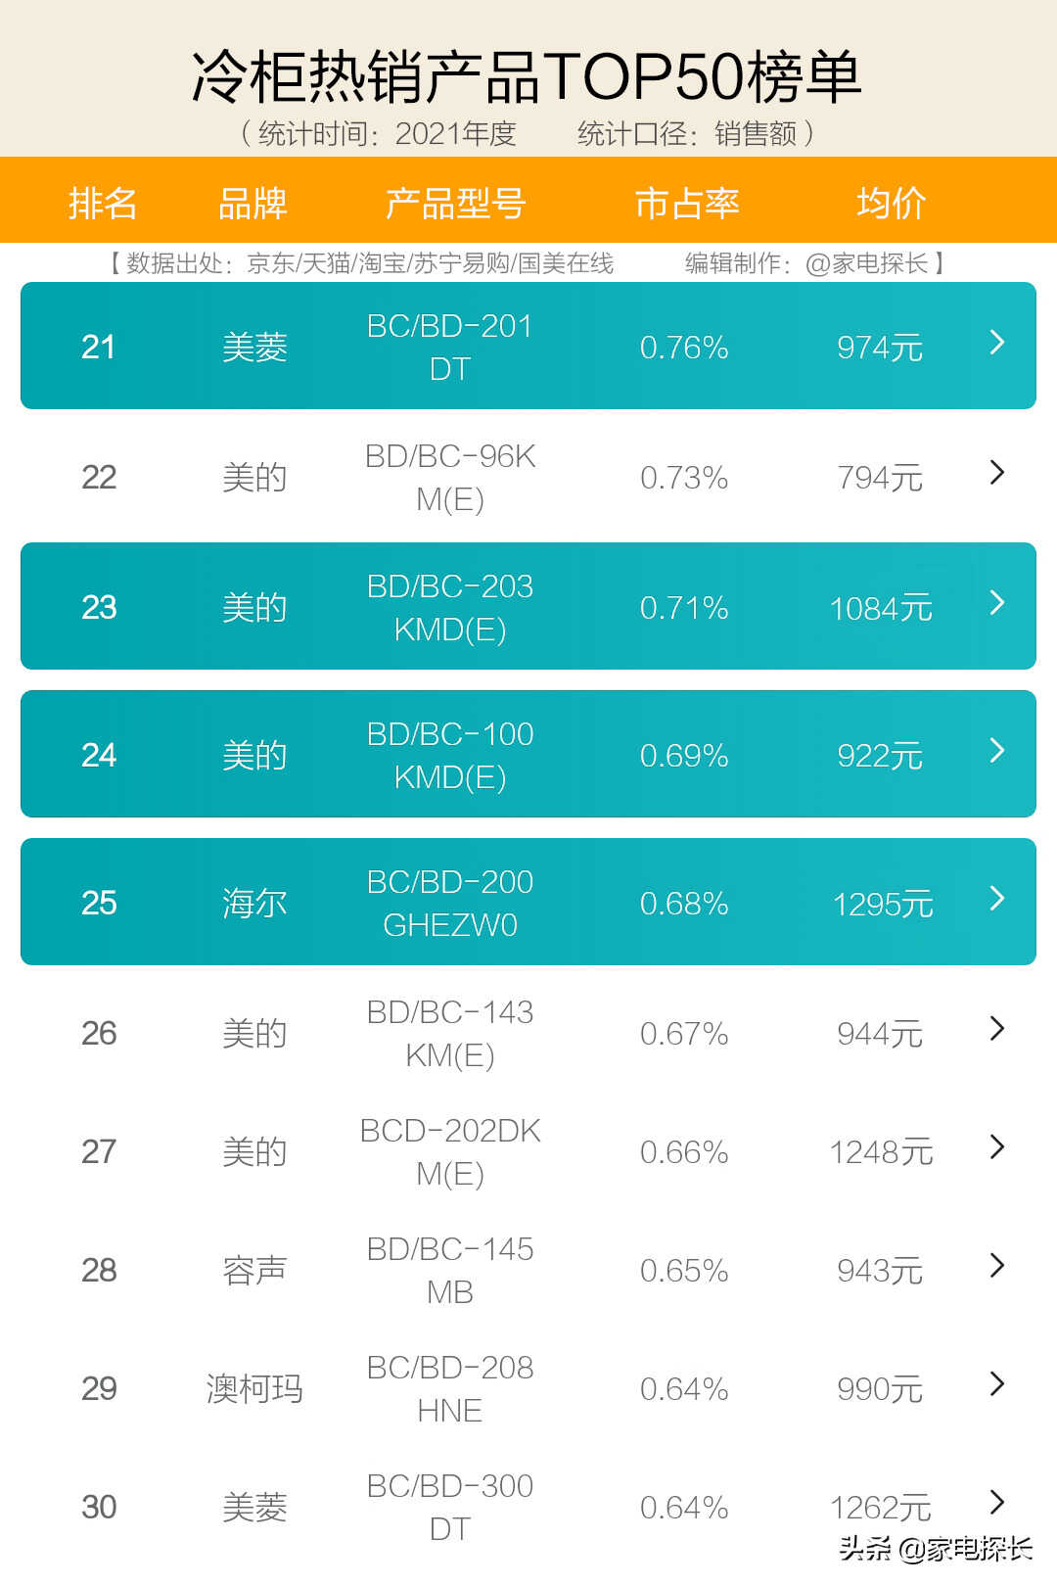Select the 排名 column header

click(x=103, y=204)
